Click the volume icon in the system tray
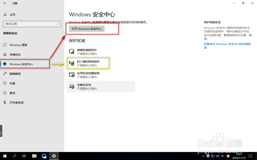 click(x=217, y=156)
